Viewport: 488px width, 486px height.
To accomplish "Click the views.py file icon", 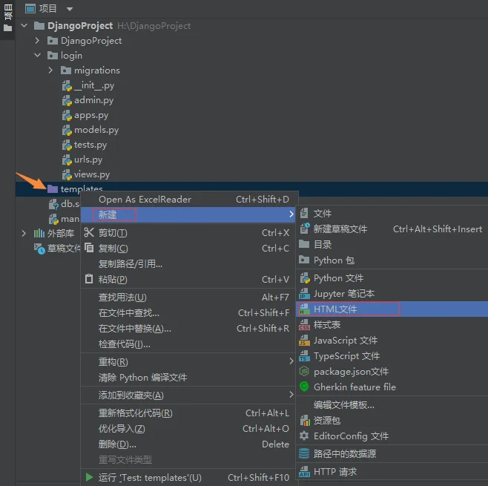I will 67,174.
